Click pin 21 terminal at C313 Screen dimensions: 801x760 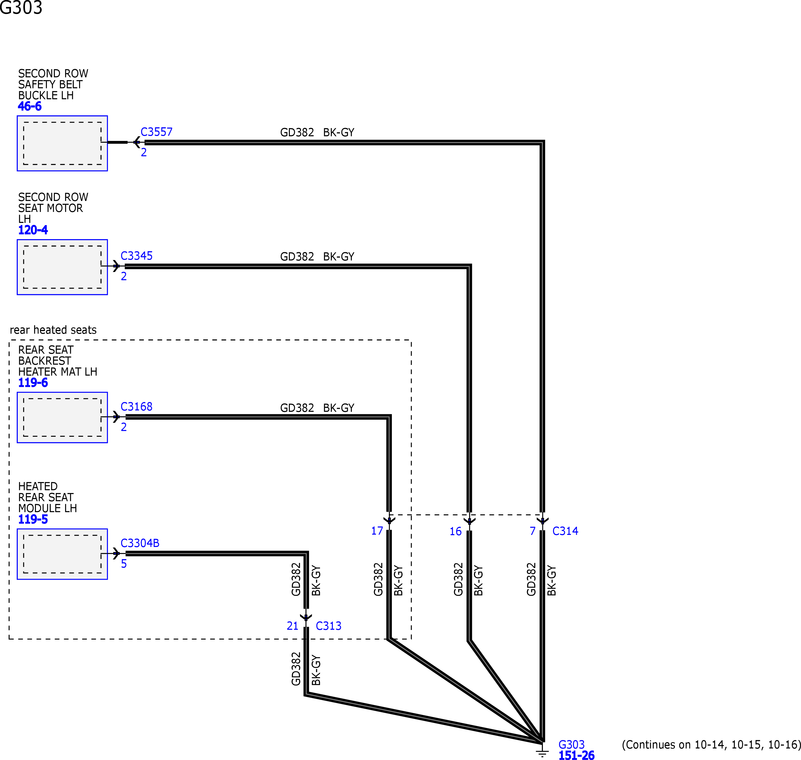[x=306, y=617]
